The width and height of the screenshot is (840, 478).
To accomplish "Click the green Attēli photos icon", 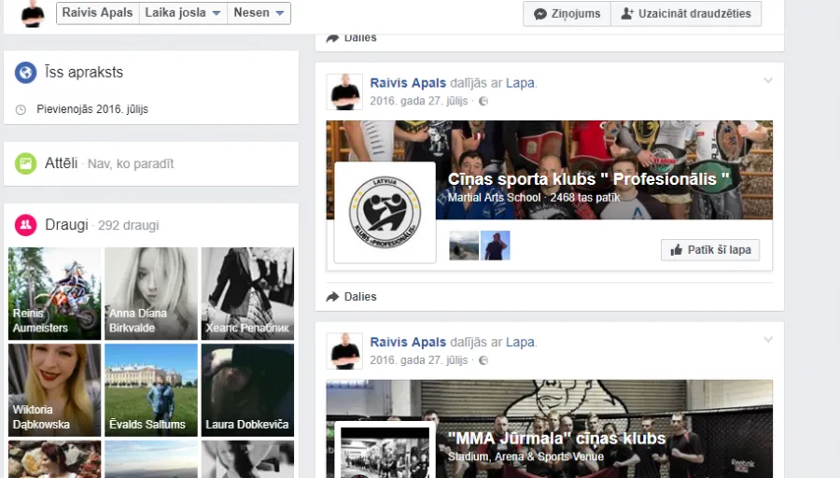I will point(25,163).
